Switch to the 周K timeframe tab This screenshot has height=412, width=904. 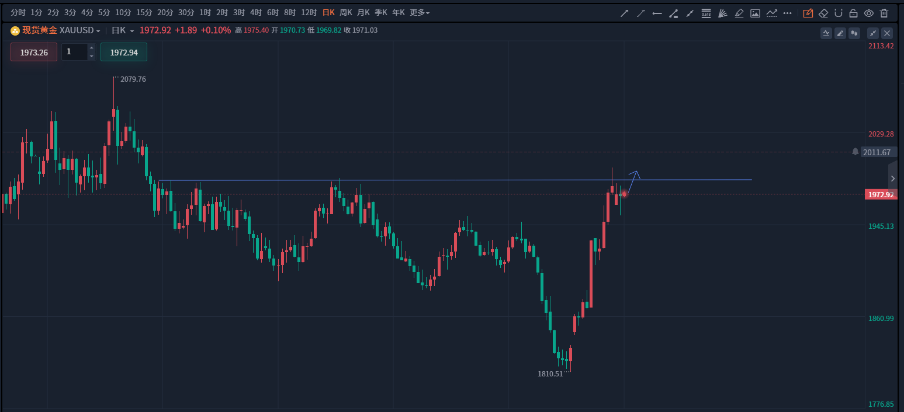pyautogui.click(x=346, y=13)
